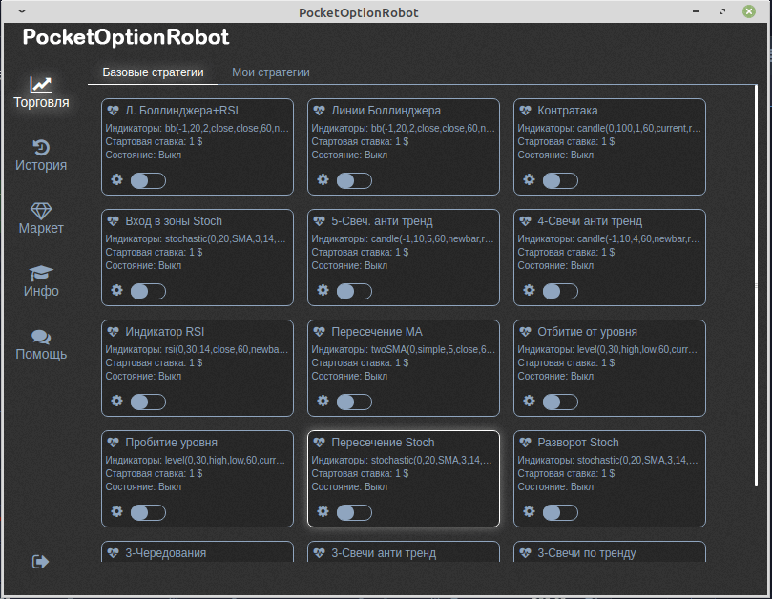This screenshot has height=599, width=772.
Task: Open gear settings for Разворот Stoch strategy
Action: point(530,511)
